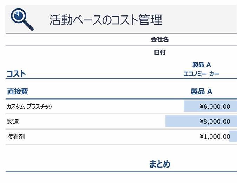The width and height of the screenshot is (237, 183).
Task: Click the blank cell left of まとめ heading
Action: (x=70, y=164)
